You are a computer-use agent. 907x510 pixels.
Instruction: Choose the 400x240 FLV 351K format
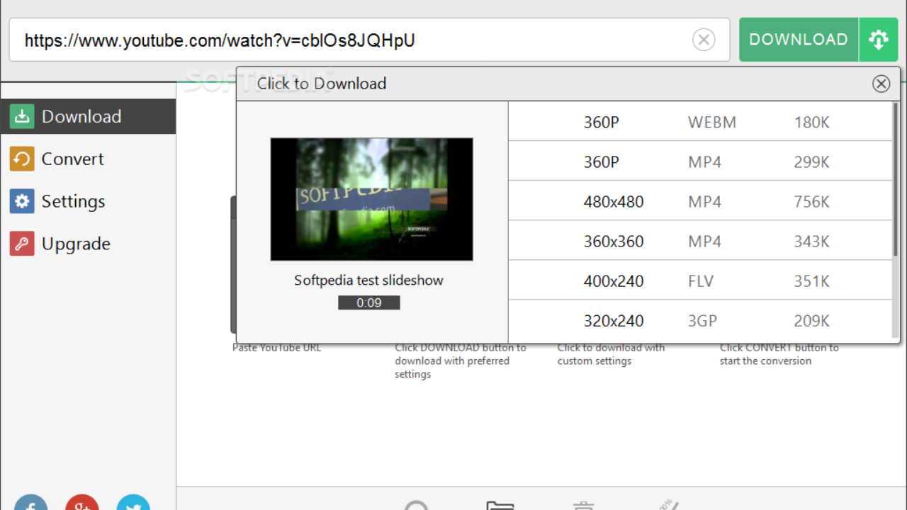pyautogui.click(x=700, y=280)
